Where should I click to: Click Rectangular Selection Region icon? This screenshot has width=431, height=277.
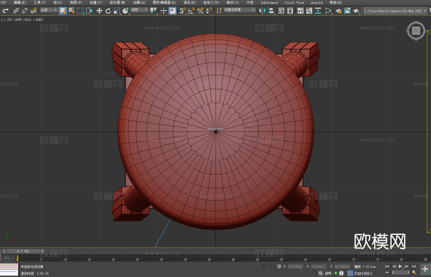80,11
